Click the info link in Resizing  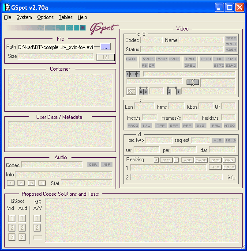(231, 178)
